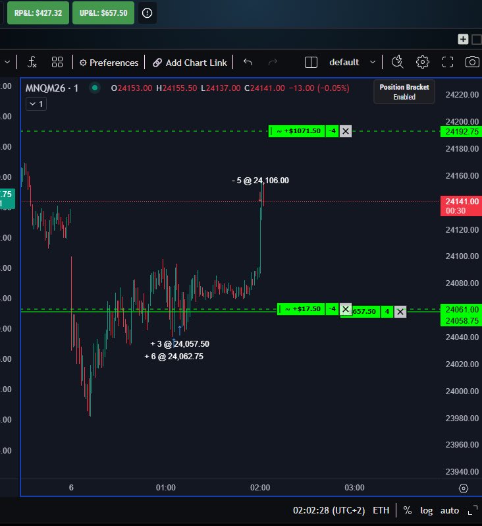482x526 pixels.
Task: Click the 24141.00 current price tag
Action: coord(461,206)
